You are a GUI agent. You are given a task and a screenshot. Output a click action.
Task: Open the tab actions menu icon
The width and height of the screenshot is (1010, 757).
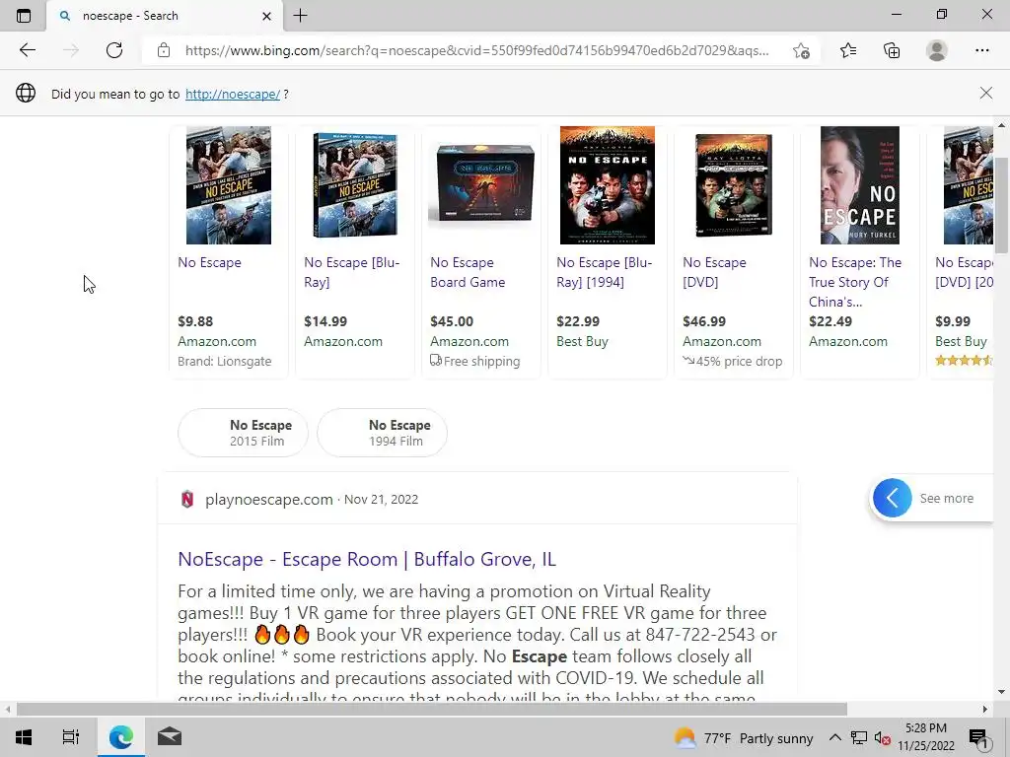(24, 16)
